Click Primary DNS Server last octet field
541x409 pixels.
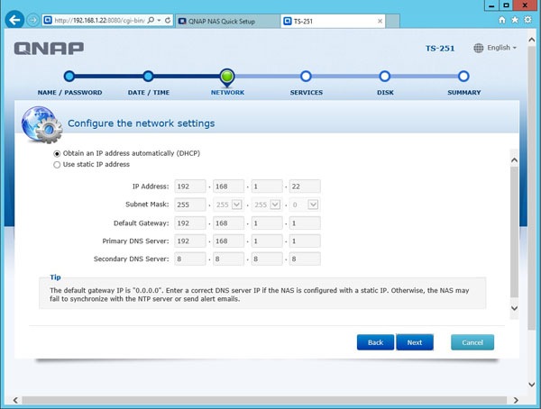tap(305, 241)
